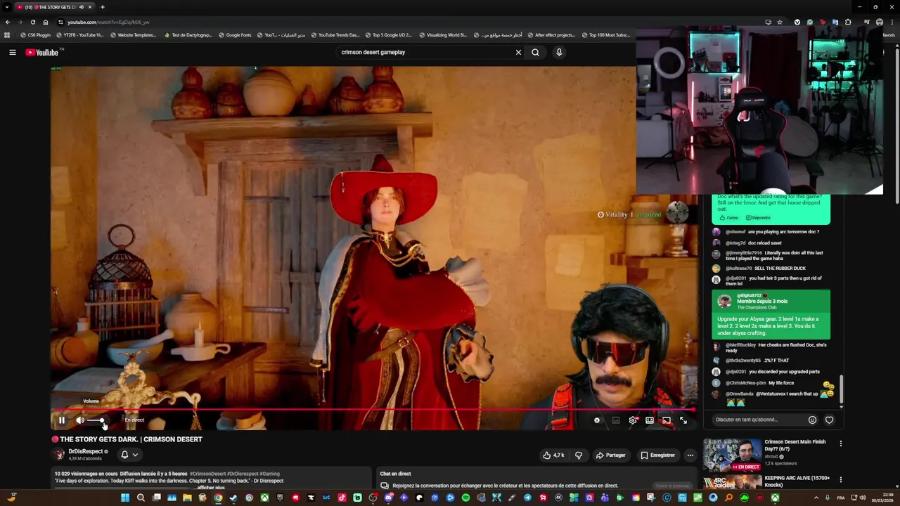
Task: Open more actions menu beside Enregistrer
Action: pyautogui.click(x=690, y=455)
